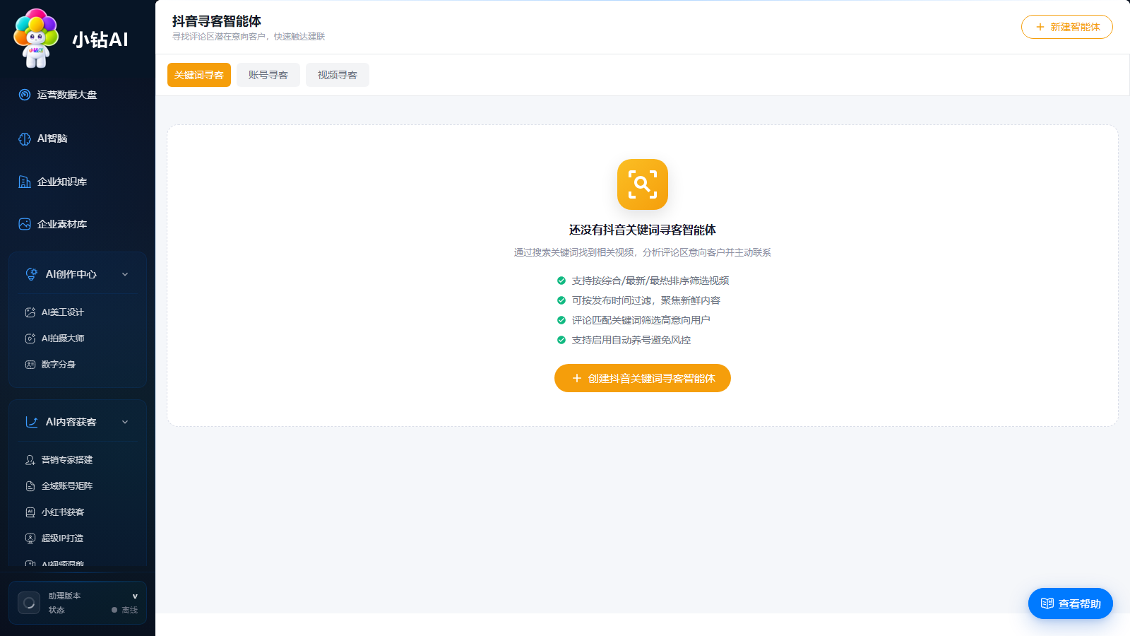
Task: Click the AI创作中心 lightbulb icon
Action: [32, 274]
